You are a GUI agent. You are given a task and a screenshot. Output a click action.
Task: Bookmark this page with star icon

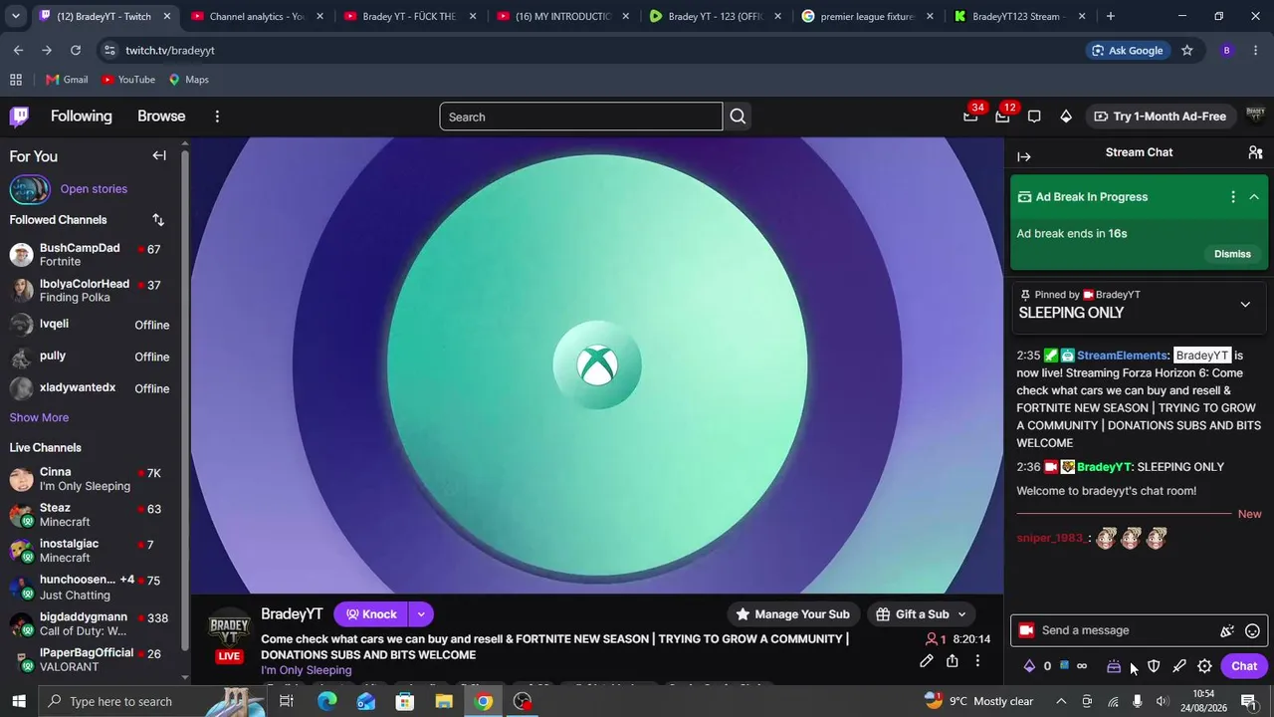click(1186, 50)
